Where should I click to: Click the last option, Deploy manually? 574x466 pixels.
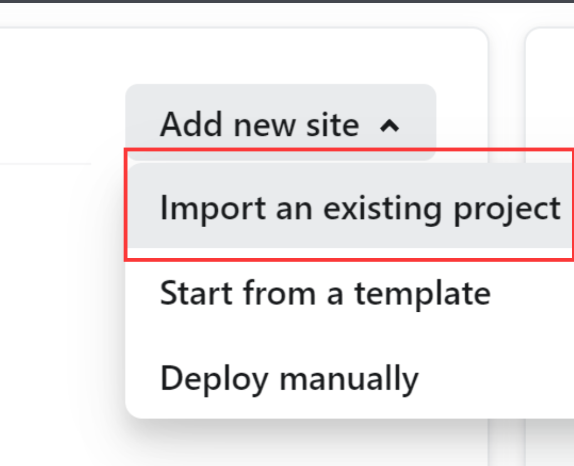[350, 378]
